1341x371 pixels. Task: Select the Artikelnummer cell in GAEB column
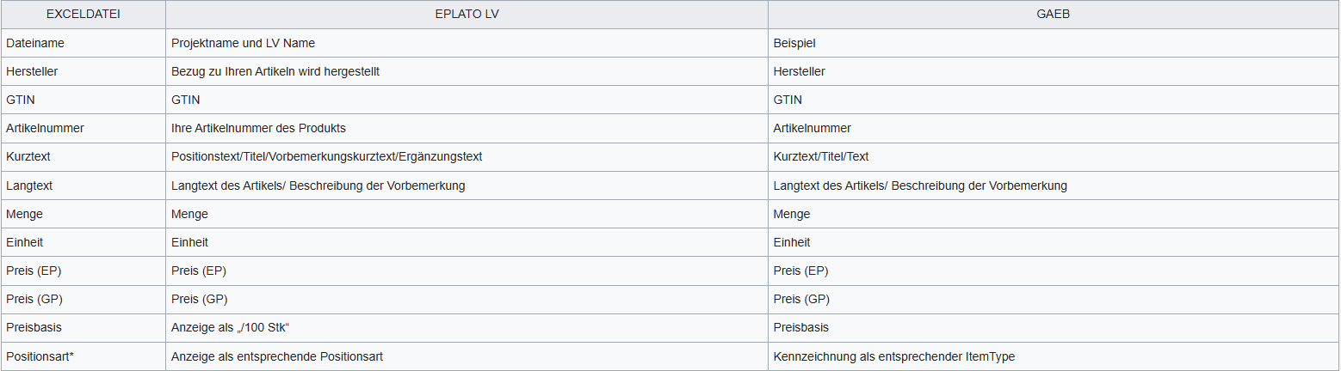[813, 128]
